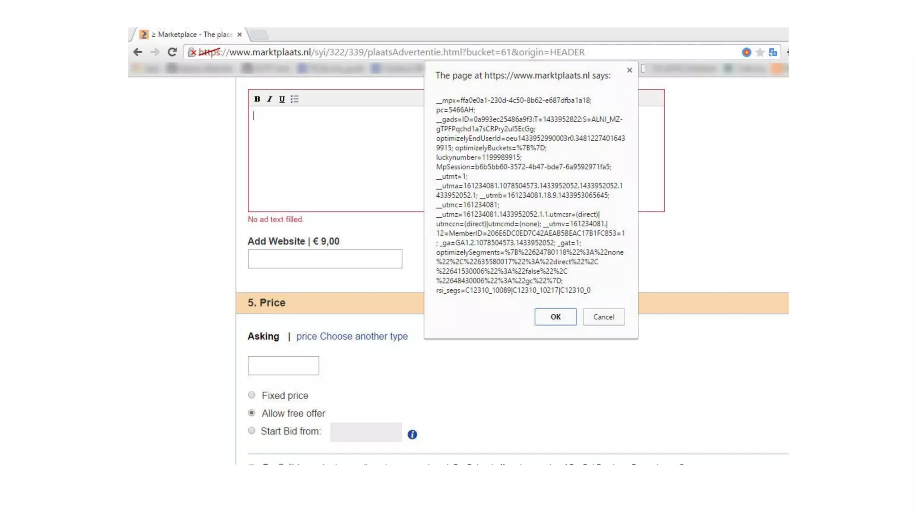
Task: Click the 'price Choose another type' link
Action: tap(352, 336)
